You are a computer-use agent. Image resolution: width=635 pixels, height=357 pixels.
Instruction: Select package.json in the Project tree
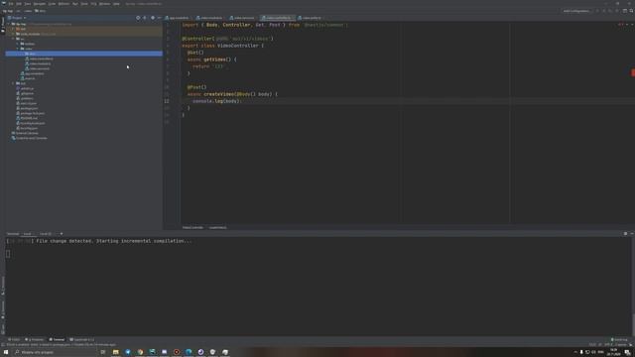click(x=27, y=108)
